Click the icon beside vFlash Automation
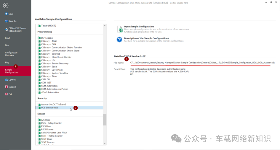Viewport: 280px width, 150px height. click(x=39, y=92)
